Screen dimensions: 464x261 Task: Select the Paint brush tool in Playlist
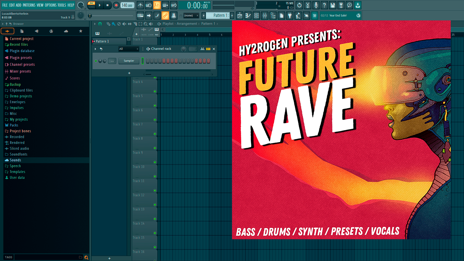pos(113,24)
